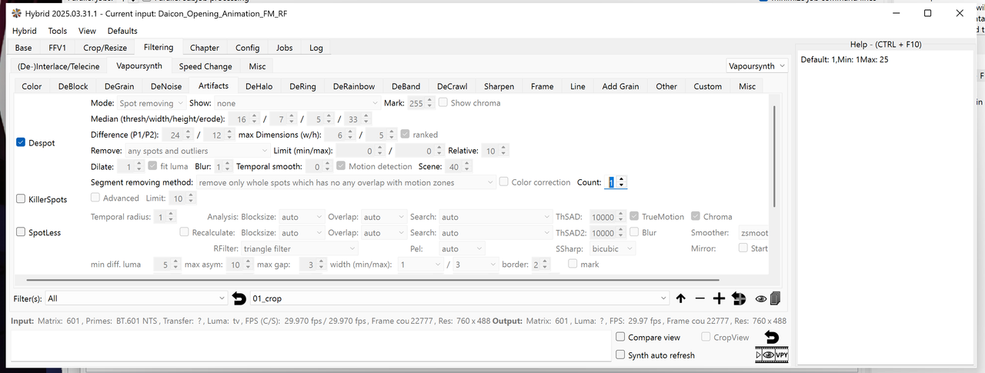
Task: Toggle the Motion detection checkbox
Action: pos(341,166)
